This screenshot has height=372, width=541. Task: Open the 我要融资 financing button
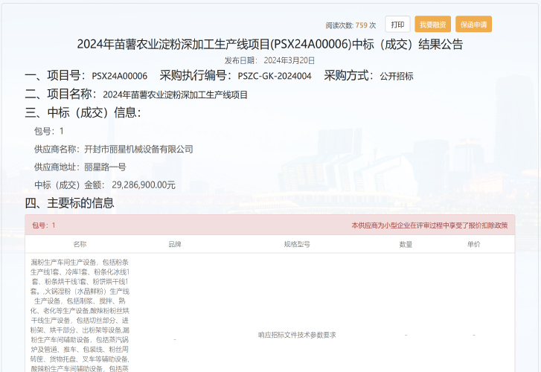pos(432,25)
